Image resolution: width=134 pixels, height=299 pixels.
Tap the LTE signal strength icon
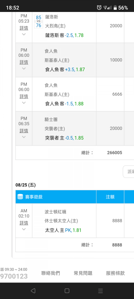[x=107, y=8]
